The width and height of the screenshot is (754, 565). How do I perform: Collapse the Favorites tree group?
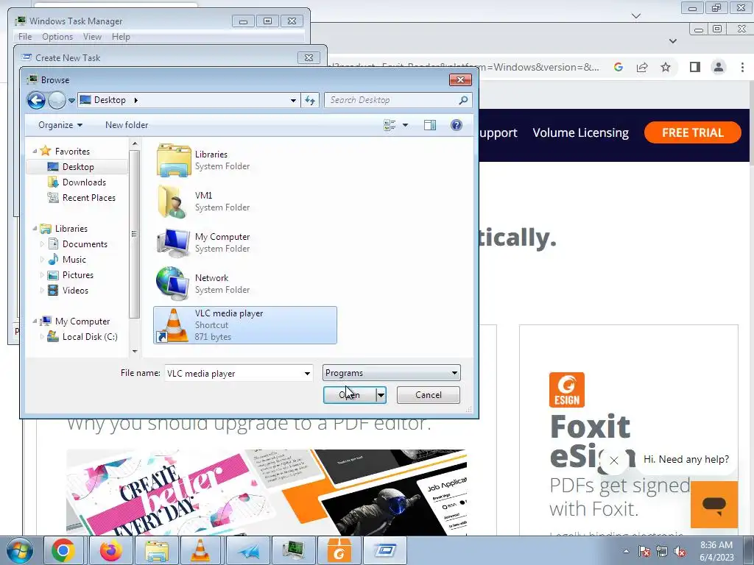[x=35, y=151]
